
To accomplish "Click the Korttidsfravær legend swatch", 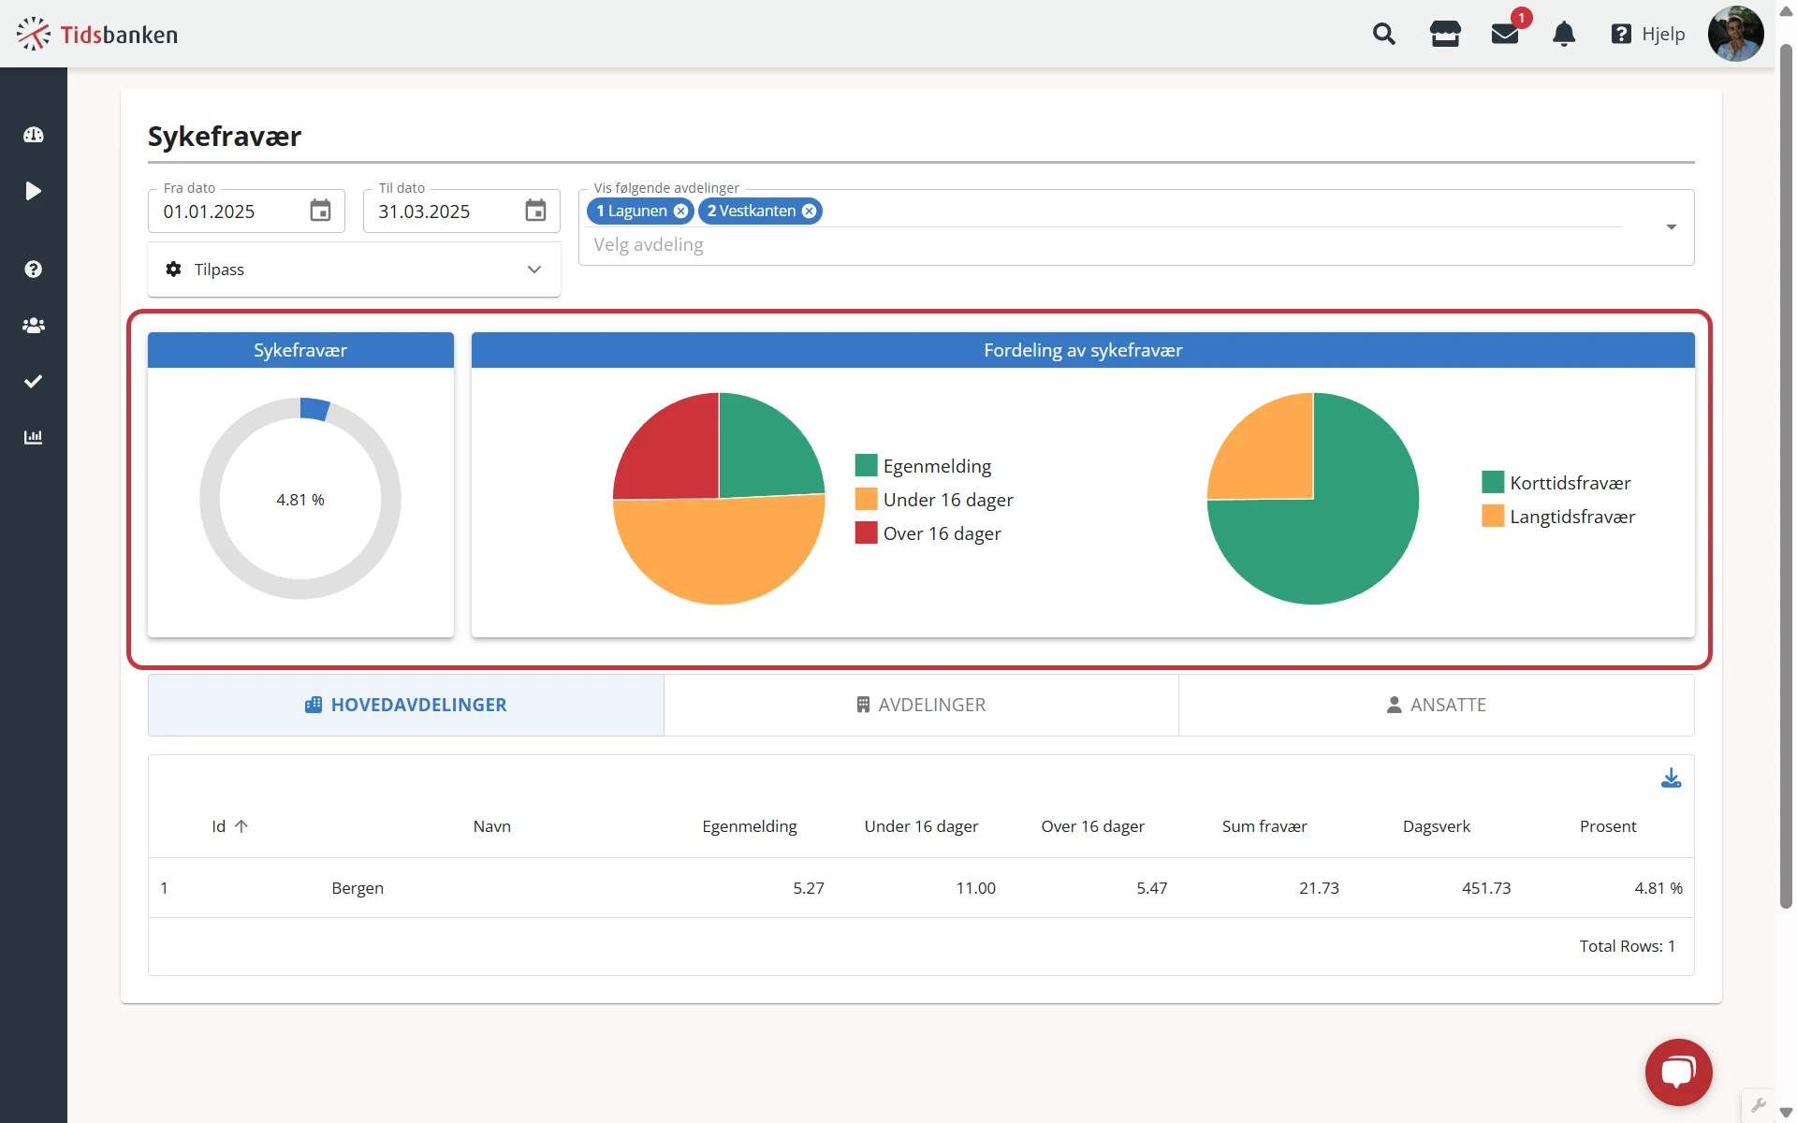I will click(x=1493, y=482).
